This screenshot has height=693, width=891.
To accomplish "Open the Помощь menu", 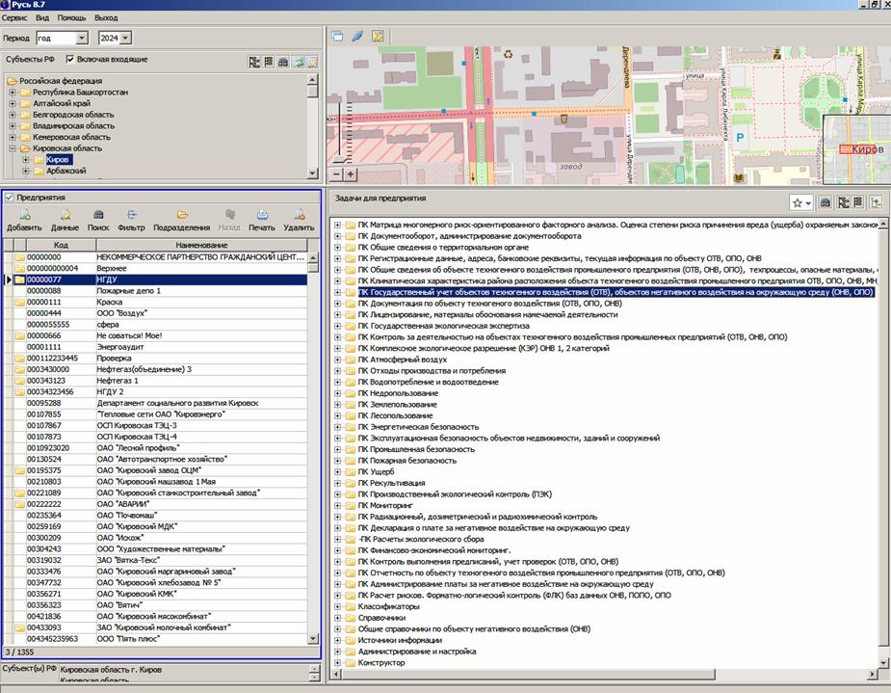I will click(x=71, y=17).
